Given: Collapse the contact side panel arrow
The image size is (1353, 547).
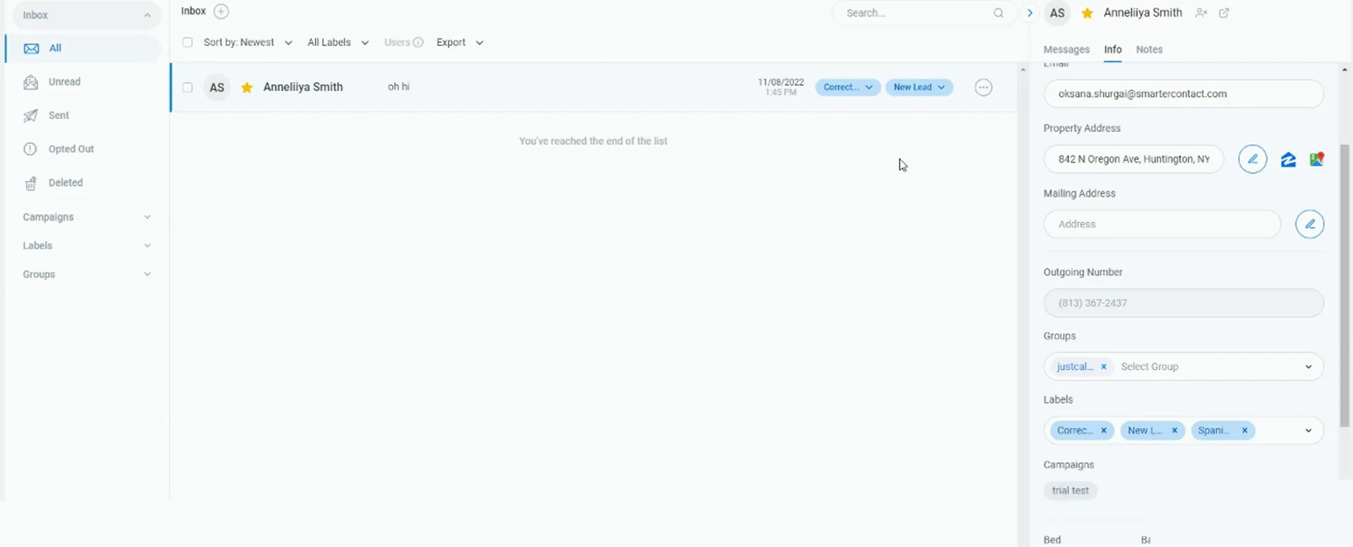Looking at the screenshot, I should [1029, 13].
